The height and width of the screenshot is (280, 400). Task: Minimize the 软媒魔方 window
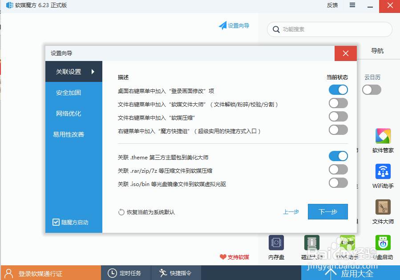[370, 6]
